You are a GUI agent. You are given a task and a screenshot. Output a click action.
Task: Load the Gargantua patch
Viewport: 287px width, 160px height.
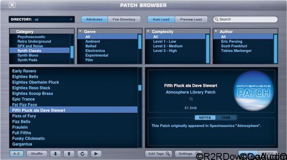22,144
